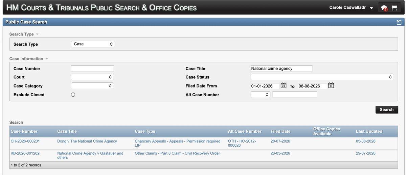Open the messages notification icon

pyautogui.click(x=384, y=8)
